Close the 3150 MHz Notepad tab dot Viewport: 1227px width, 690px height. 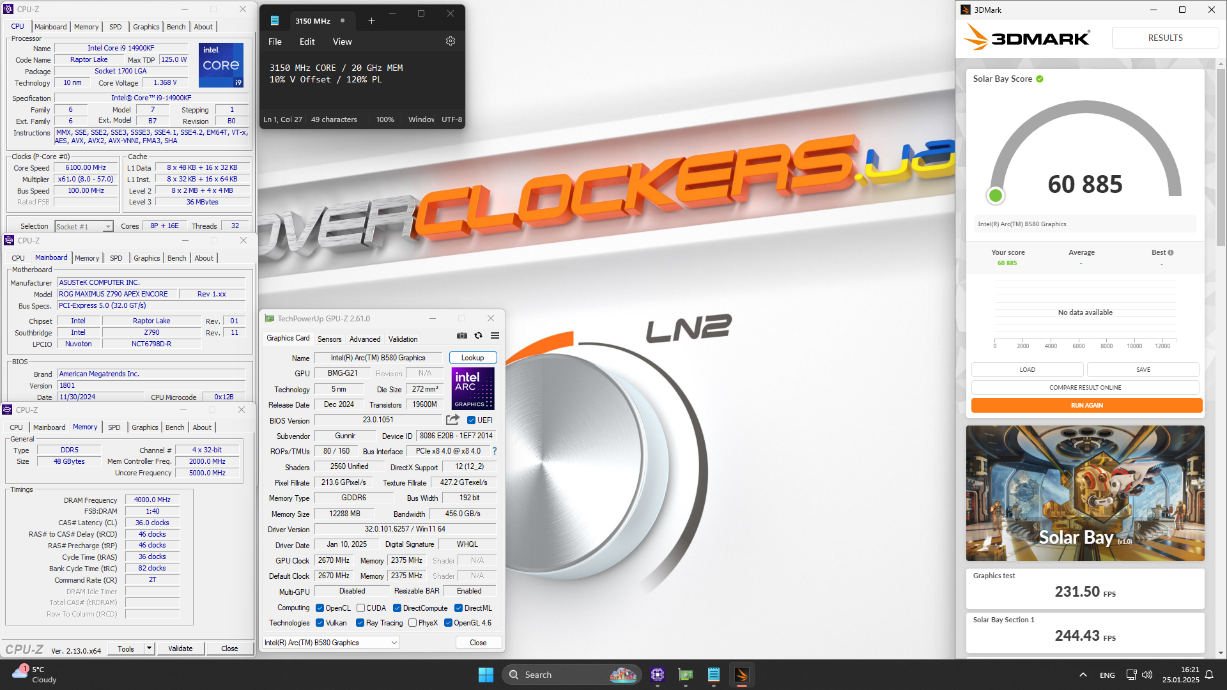coord(343,20)
